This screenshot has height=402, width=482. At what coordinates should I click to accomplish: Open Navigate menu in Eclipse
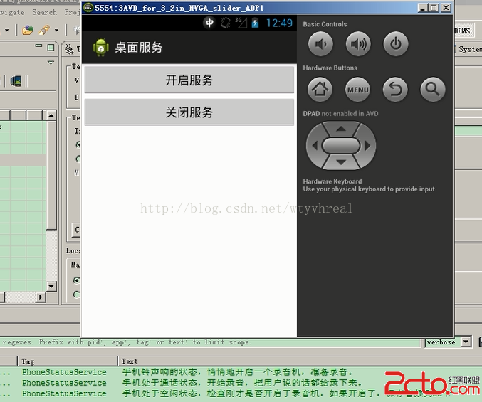11,12
